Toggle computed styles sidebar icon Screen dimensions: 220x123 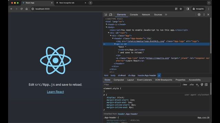206,85
